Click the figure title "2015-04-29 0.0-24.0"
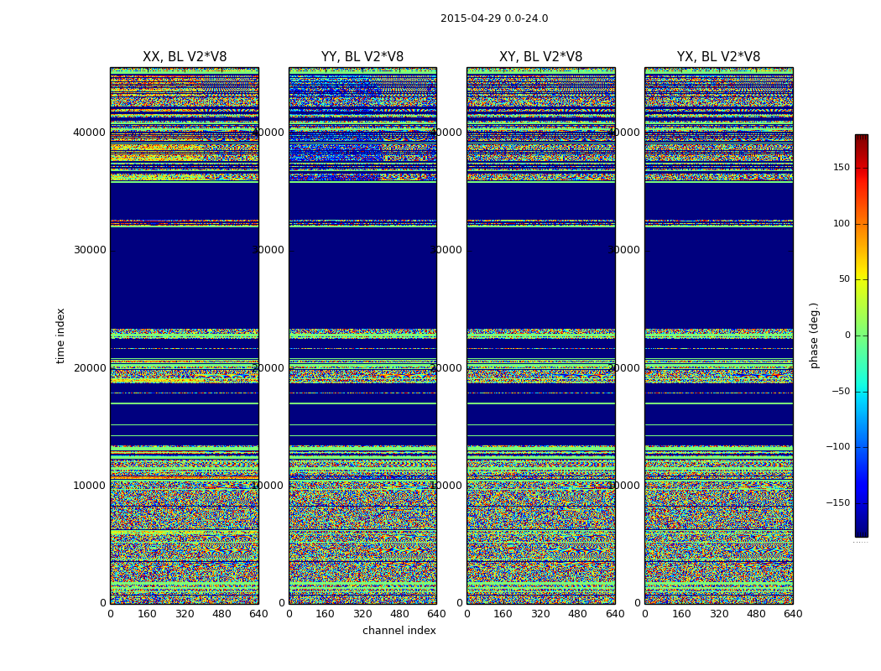The image size is (881, 671). click(x=494, y=18)
